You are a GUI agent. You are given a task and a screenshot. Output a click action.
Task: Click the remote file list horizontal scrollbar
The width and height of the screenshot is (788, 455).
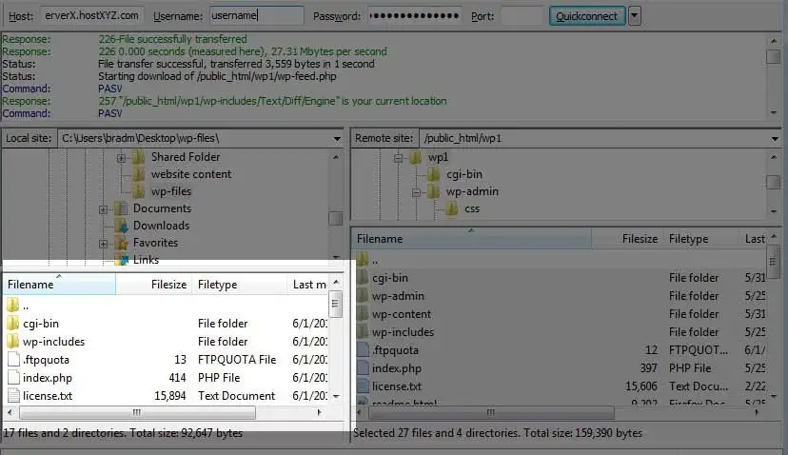(x=491, y=413)
